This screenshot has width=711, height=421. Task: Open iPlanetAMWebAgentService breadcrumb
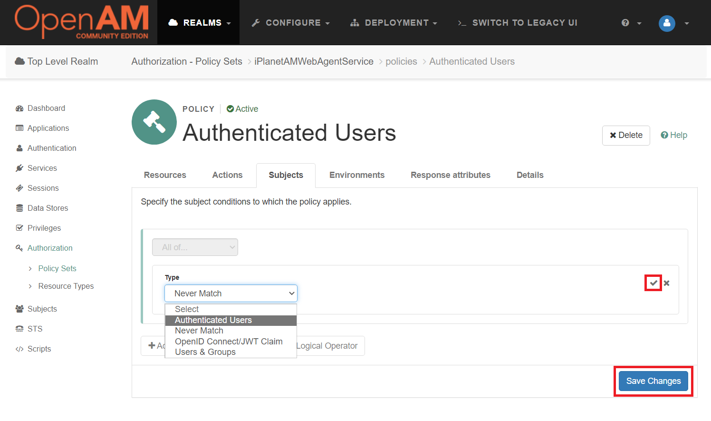coord(314,61)
